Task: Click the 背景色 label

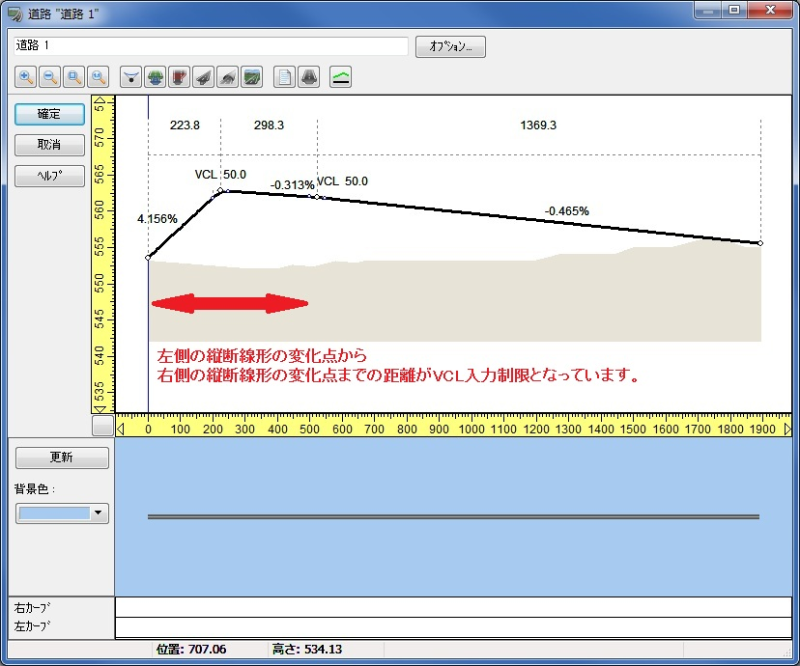Action: pos(35,489)
